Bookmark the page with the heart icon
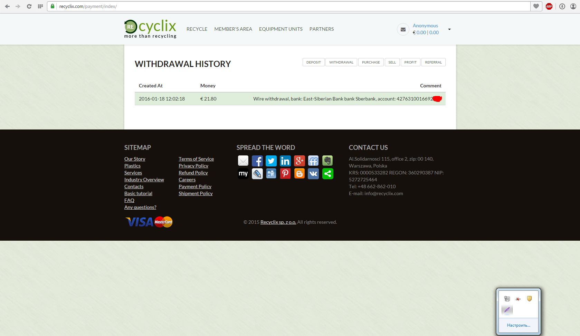Screen dimensions: 580x336 point(536,6)
